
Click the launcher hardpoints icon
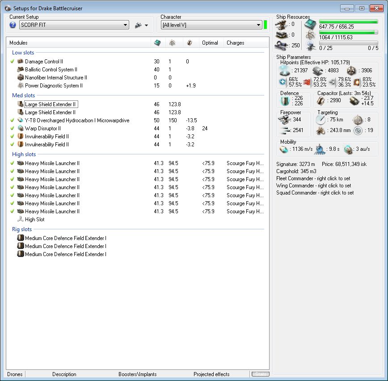(x=281, y=35)
